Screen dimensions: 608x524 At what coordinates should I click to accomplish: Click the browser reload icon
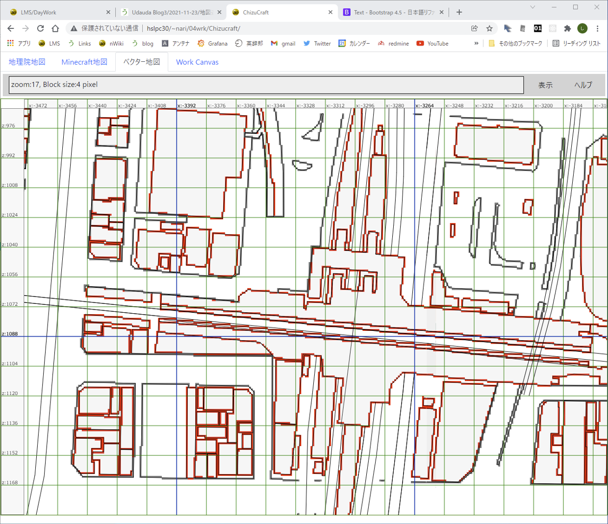pos(41,28)
